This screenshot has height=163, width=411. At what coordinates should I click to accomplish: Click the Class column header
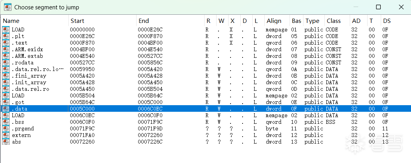click(x=336, y=21)
